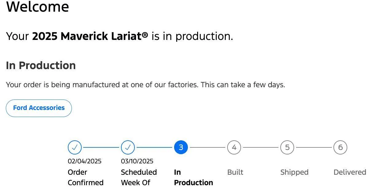This screenshot has height=195, width=374.
Task: Select the Scheduled Week Of checkmark circle
Action: [128, 147]
